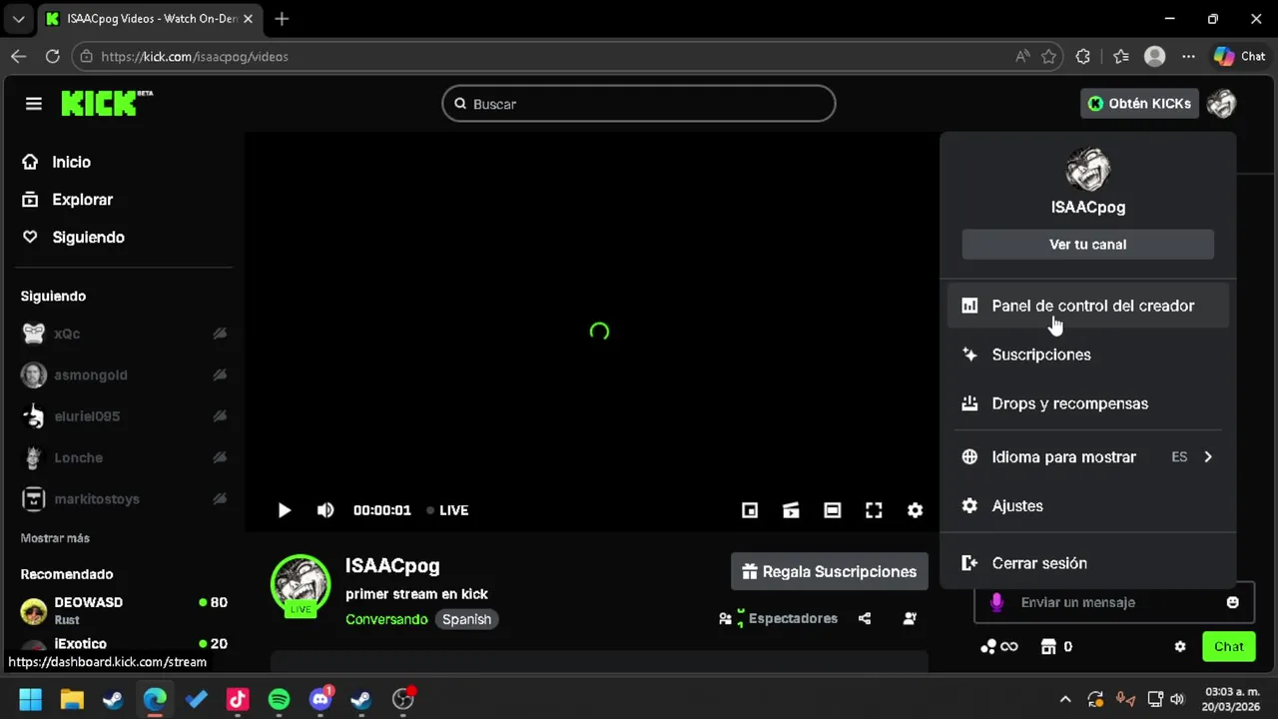Open File Explorer from the taskbar
1278x719 pixels.
(72, 699)
